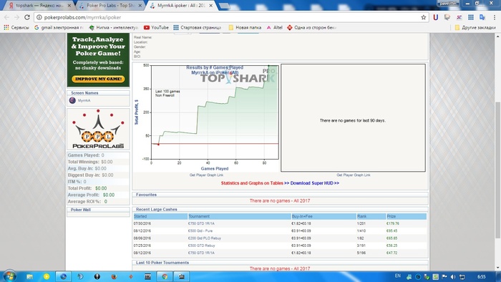Select the €95.45 prize cell
This screenshot has height=282, width=501.
coord(391,231)
